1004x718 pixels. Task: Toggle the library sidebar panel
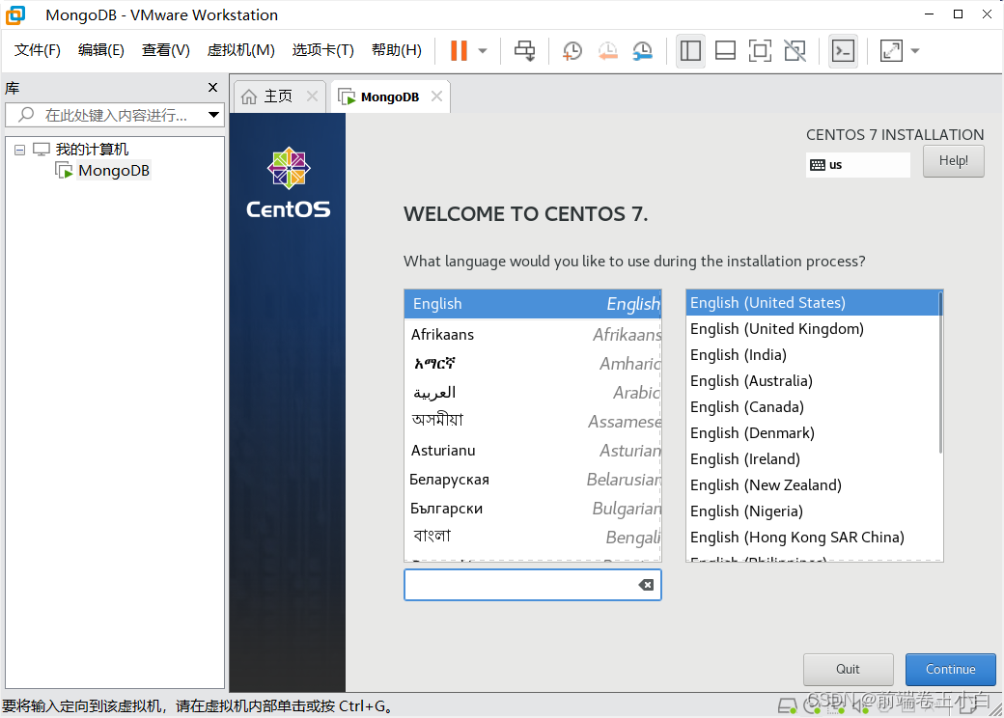[x=690, y=50]
